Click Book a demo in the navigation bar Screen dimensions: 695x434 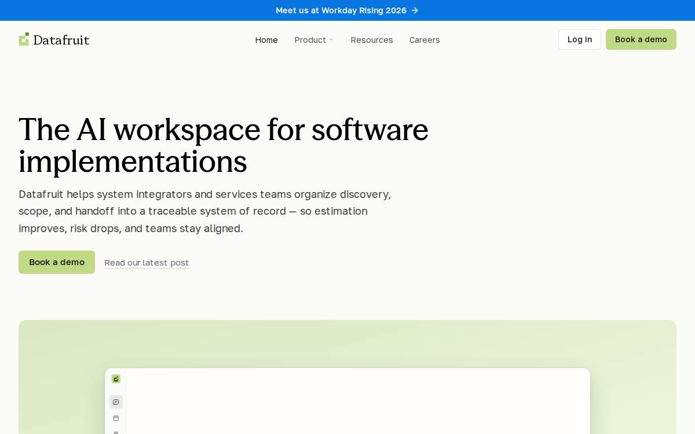(641, 39)
